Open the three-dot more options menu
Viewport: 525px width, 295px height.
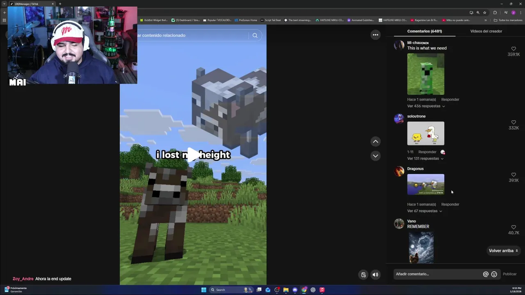pyautogui.click(x=375, y=35)
